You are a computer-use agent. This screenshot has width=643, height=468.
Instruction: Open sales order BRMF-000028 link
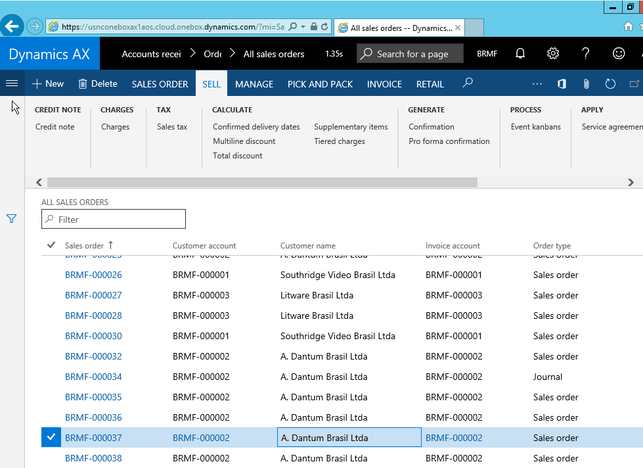(x=93, y=316)
